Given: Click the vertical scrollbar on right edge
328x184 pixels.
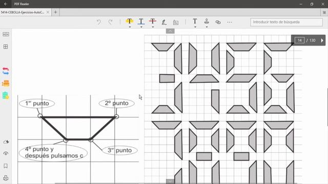Looking at the screenshot, I should (x=327, y=107).
